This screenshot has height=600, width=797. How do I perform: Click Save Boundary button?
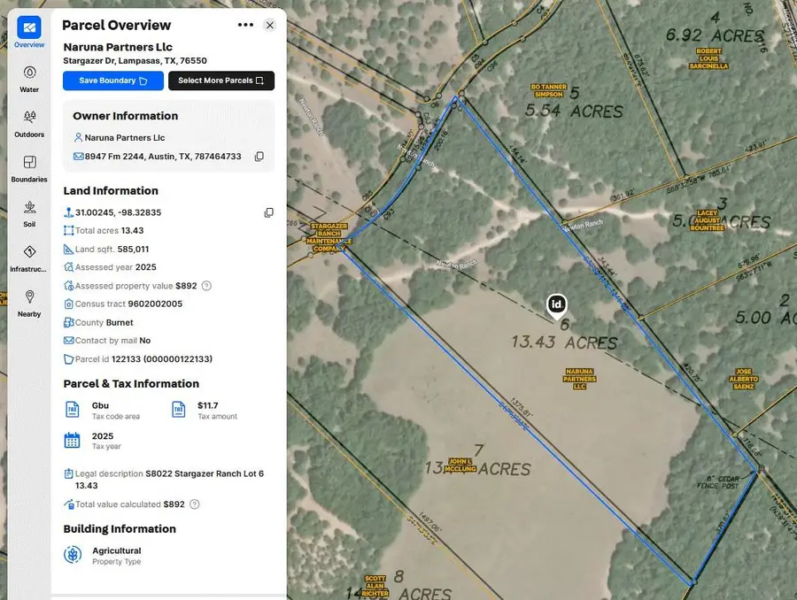pos(112,81)
